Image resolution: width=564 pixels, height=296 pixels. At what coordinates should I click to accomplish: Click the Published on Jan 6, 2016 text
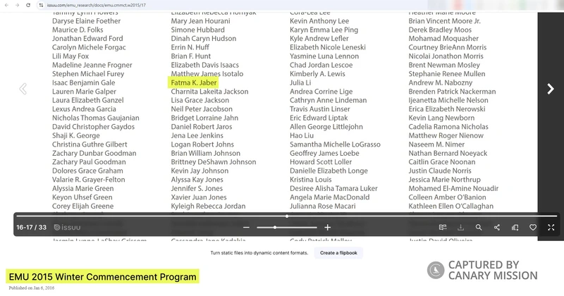[x=32, y=288]
